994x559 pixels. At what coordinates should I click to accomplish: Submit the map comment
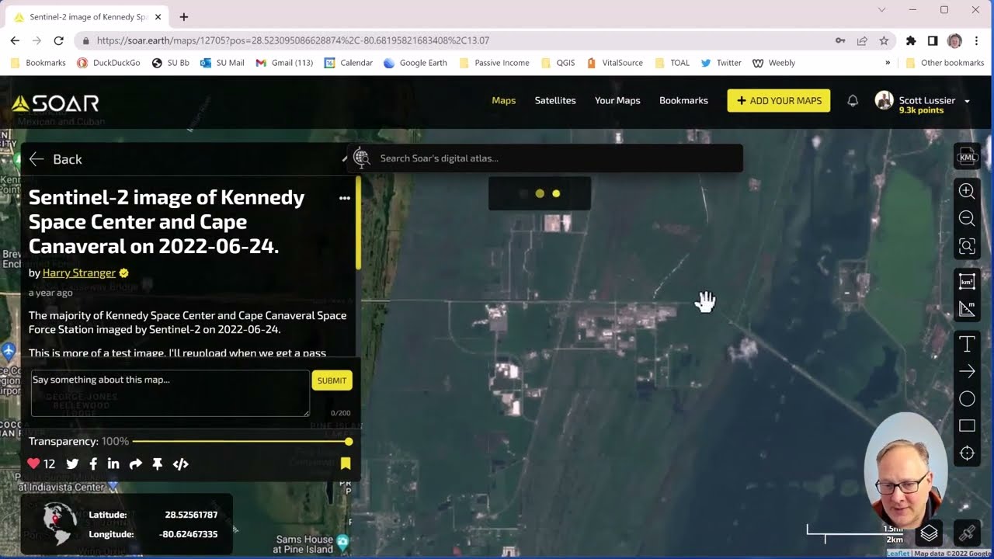coord(332,380)
